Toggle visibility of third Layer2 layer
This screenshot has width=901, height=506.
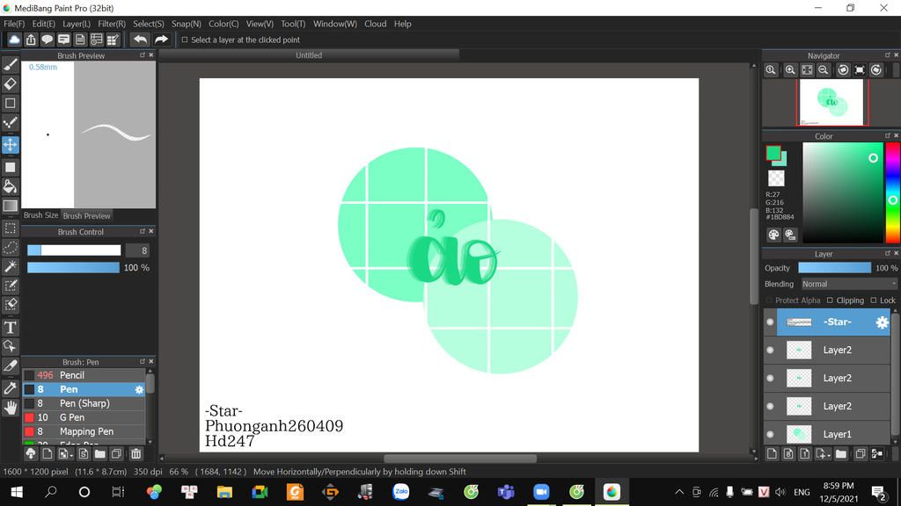click(x=770, y=406)
